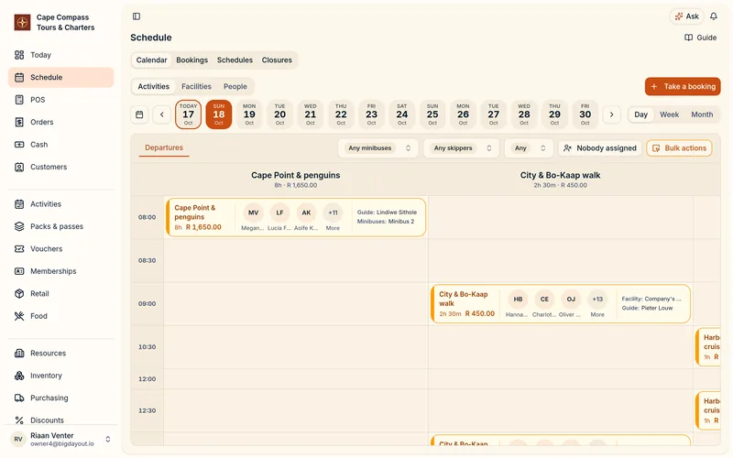Switch to Month view
This screenshot has width=733, height=458.
coord(702,114)
